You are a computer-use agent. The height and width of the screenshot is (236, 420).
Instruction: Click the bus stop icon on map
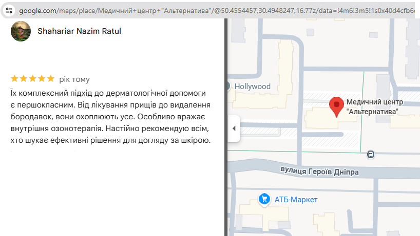click(371, 153)
